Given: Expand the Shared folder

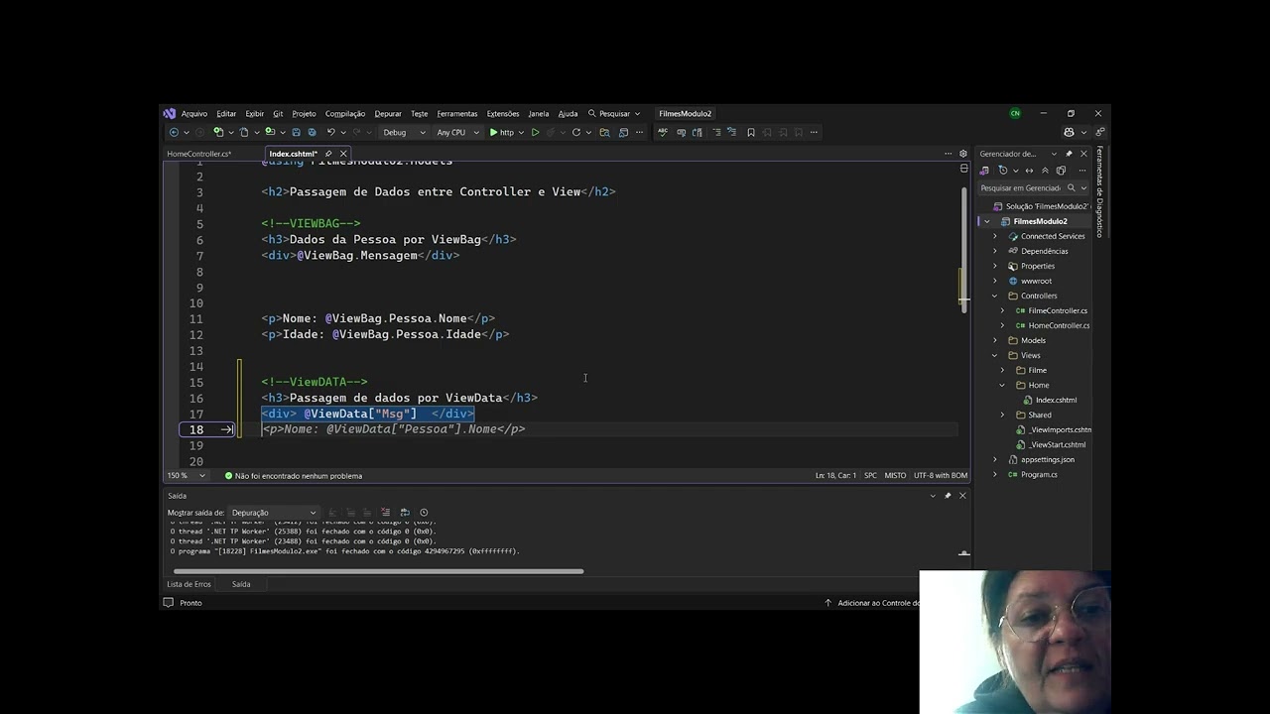Looking at the screenshot, I should click(1002, 415).
